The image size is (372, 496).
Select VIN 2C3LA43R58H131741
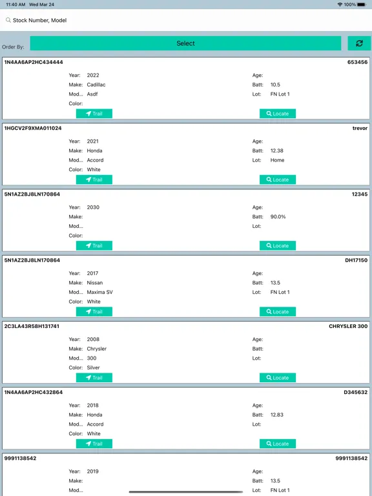32,326
